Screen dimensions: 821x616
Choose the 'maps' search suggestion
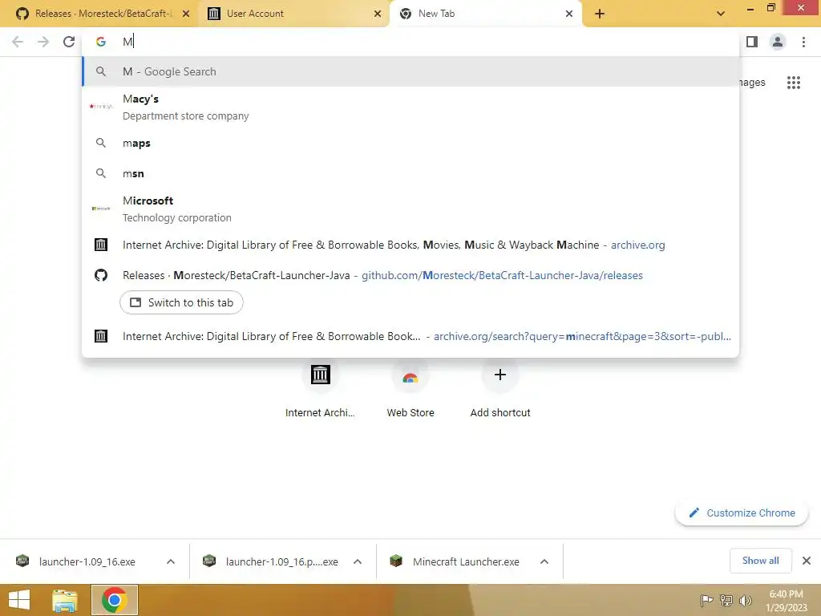[x=410, y=143]
